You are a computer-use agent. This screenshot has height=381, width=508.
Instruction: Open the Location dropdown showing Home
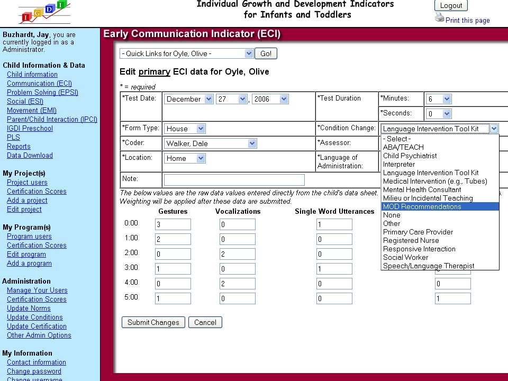185,158
